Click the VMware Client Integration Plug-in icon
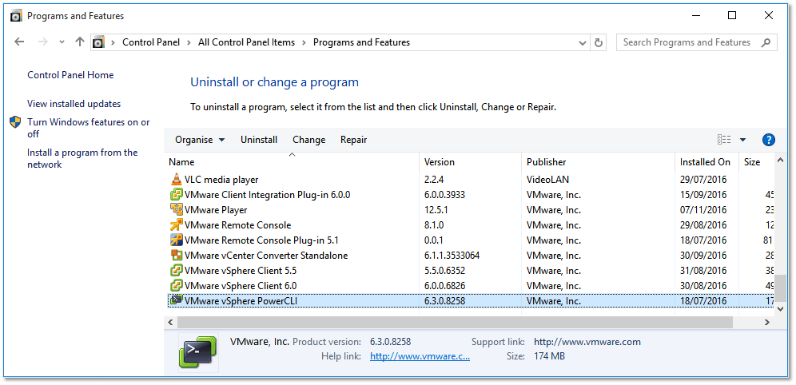Viewport: 796px width, 385px height. coord(176,194)
